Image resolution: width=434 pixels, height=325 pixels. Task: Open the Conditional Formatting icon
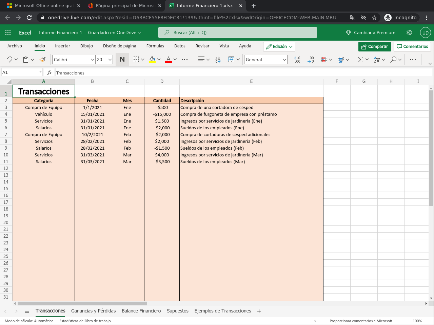[324, 60]
